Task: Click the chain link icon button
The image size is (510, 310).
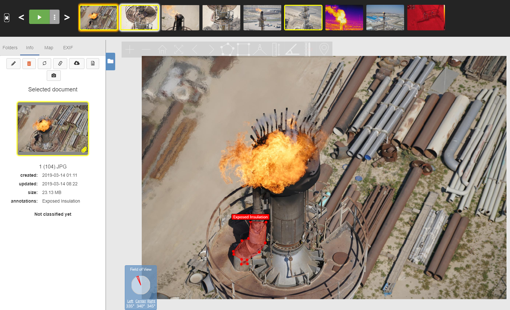Action: pyautogui.click(x=60, y=64)
